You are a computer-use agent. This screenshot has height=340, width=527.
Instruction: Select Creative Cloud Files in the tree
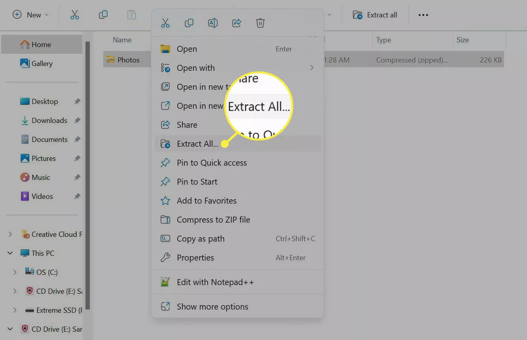pyautogui.click(x=51, y=234)
